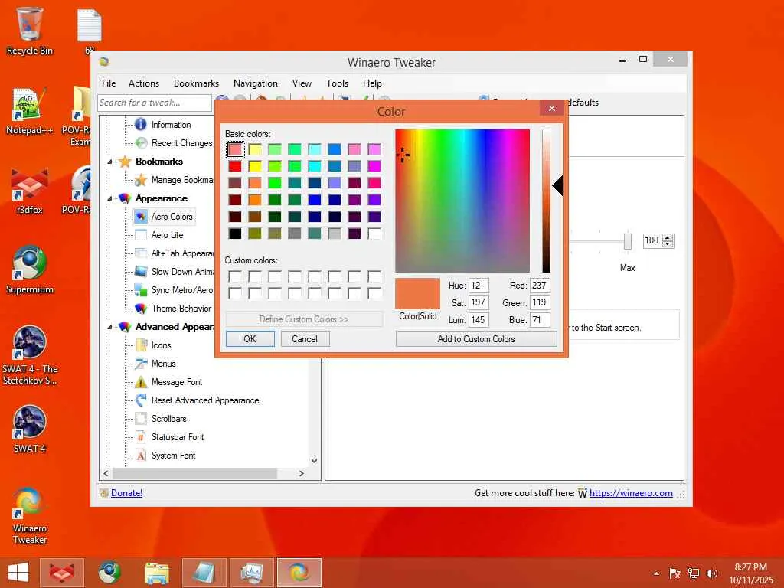Open the Bookmarks menu
784x588 pixels.
click(x=196, y=83)
